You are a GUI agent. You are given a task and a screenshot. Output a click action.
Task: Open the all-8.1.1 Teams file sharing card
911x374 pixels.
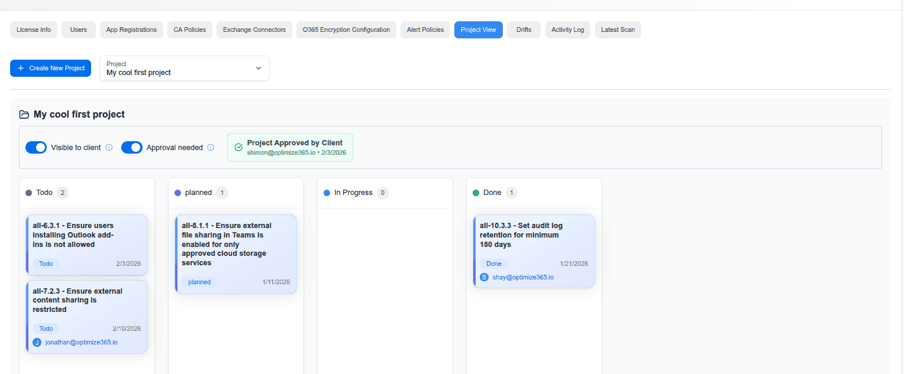coord(236,254)
